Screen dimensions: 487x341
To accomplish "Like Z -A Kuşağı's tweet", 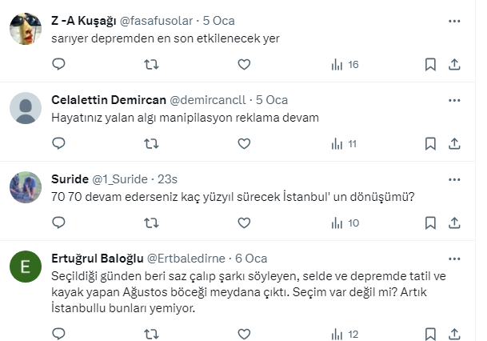I will (x=244, y=64).
